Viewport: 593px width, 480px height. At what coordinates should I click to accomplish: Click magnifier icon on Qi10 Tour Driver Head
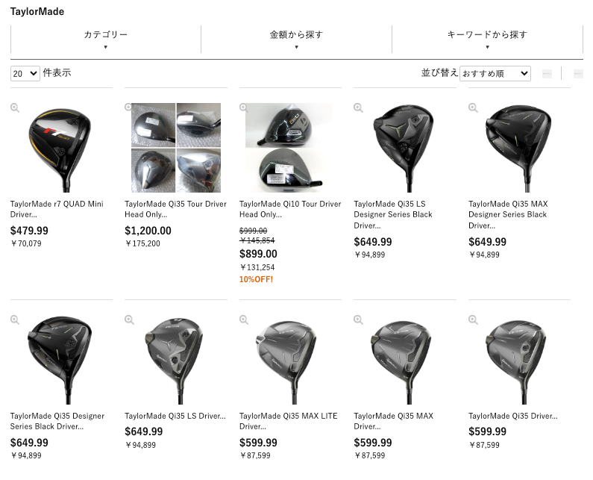(244, 108)
